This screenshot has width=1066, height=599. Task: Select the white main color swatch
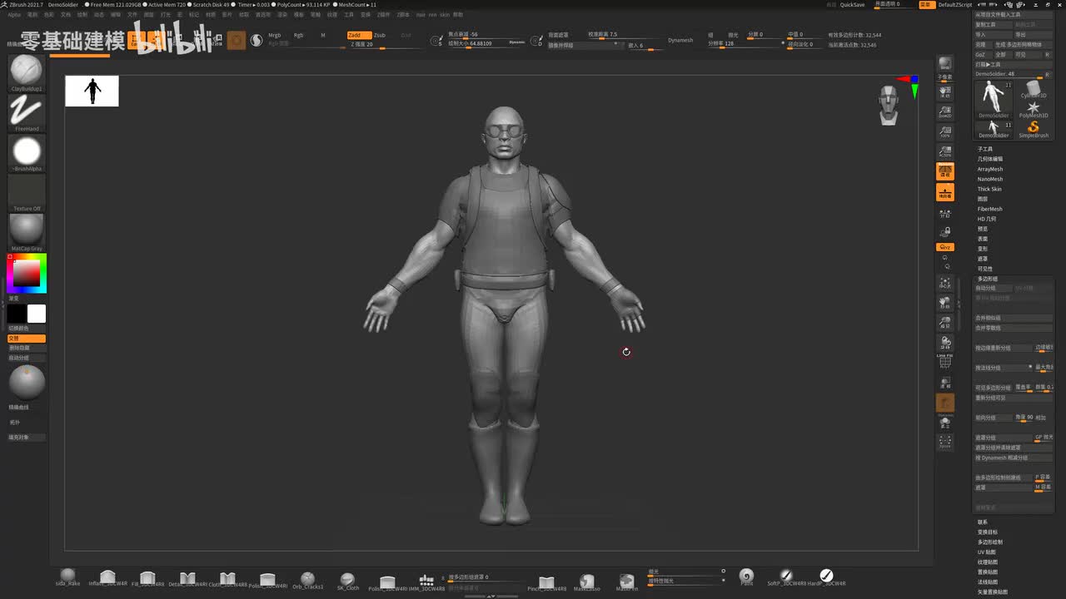pos(37,314)
